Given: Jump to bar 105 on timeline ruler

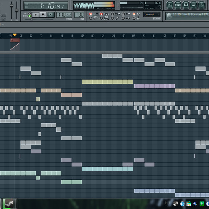Looking at the screenshot, I should pos(83,36).
